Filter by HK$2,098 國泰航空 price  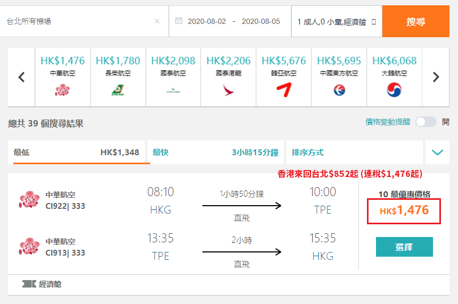click(x=173, y=61)
